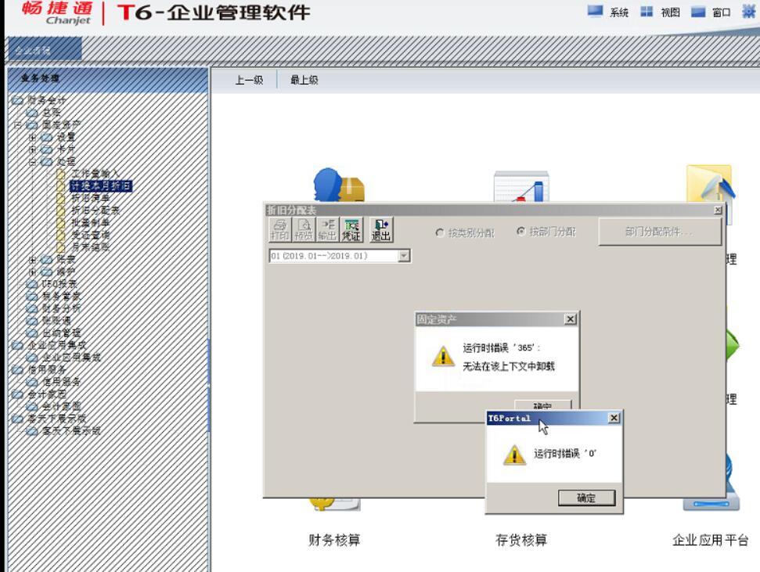Select the 按部门分配 radio option

(520, 232)
